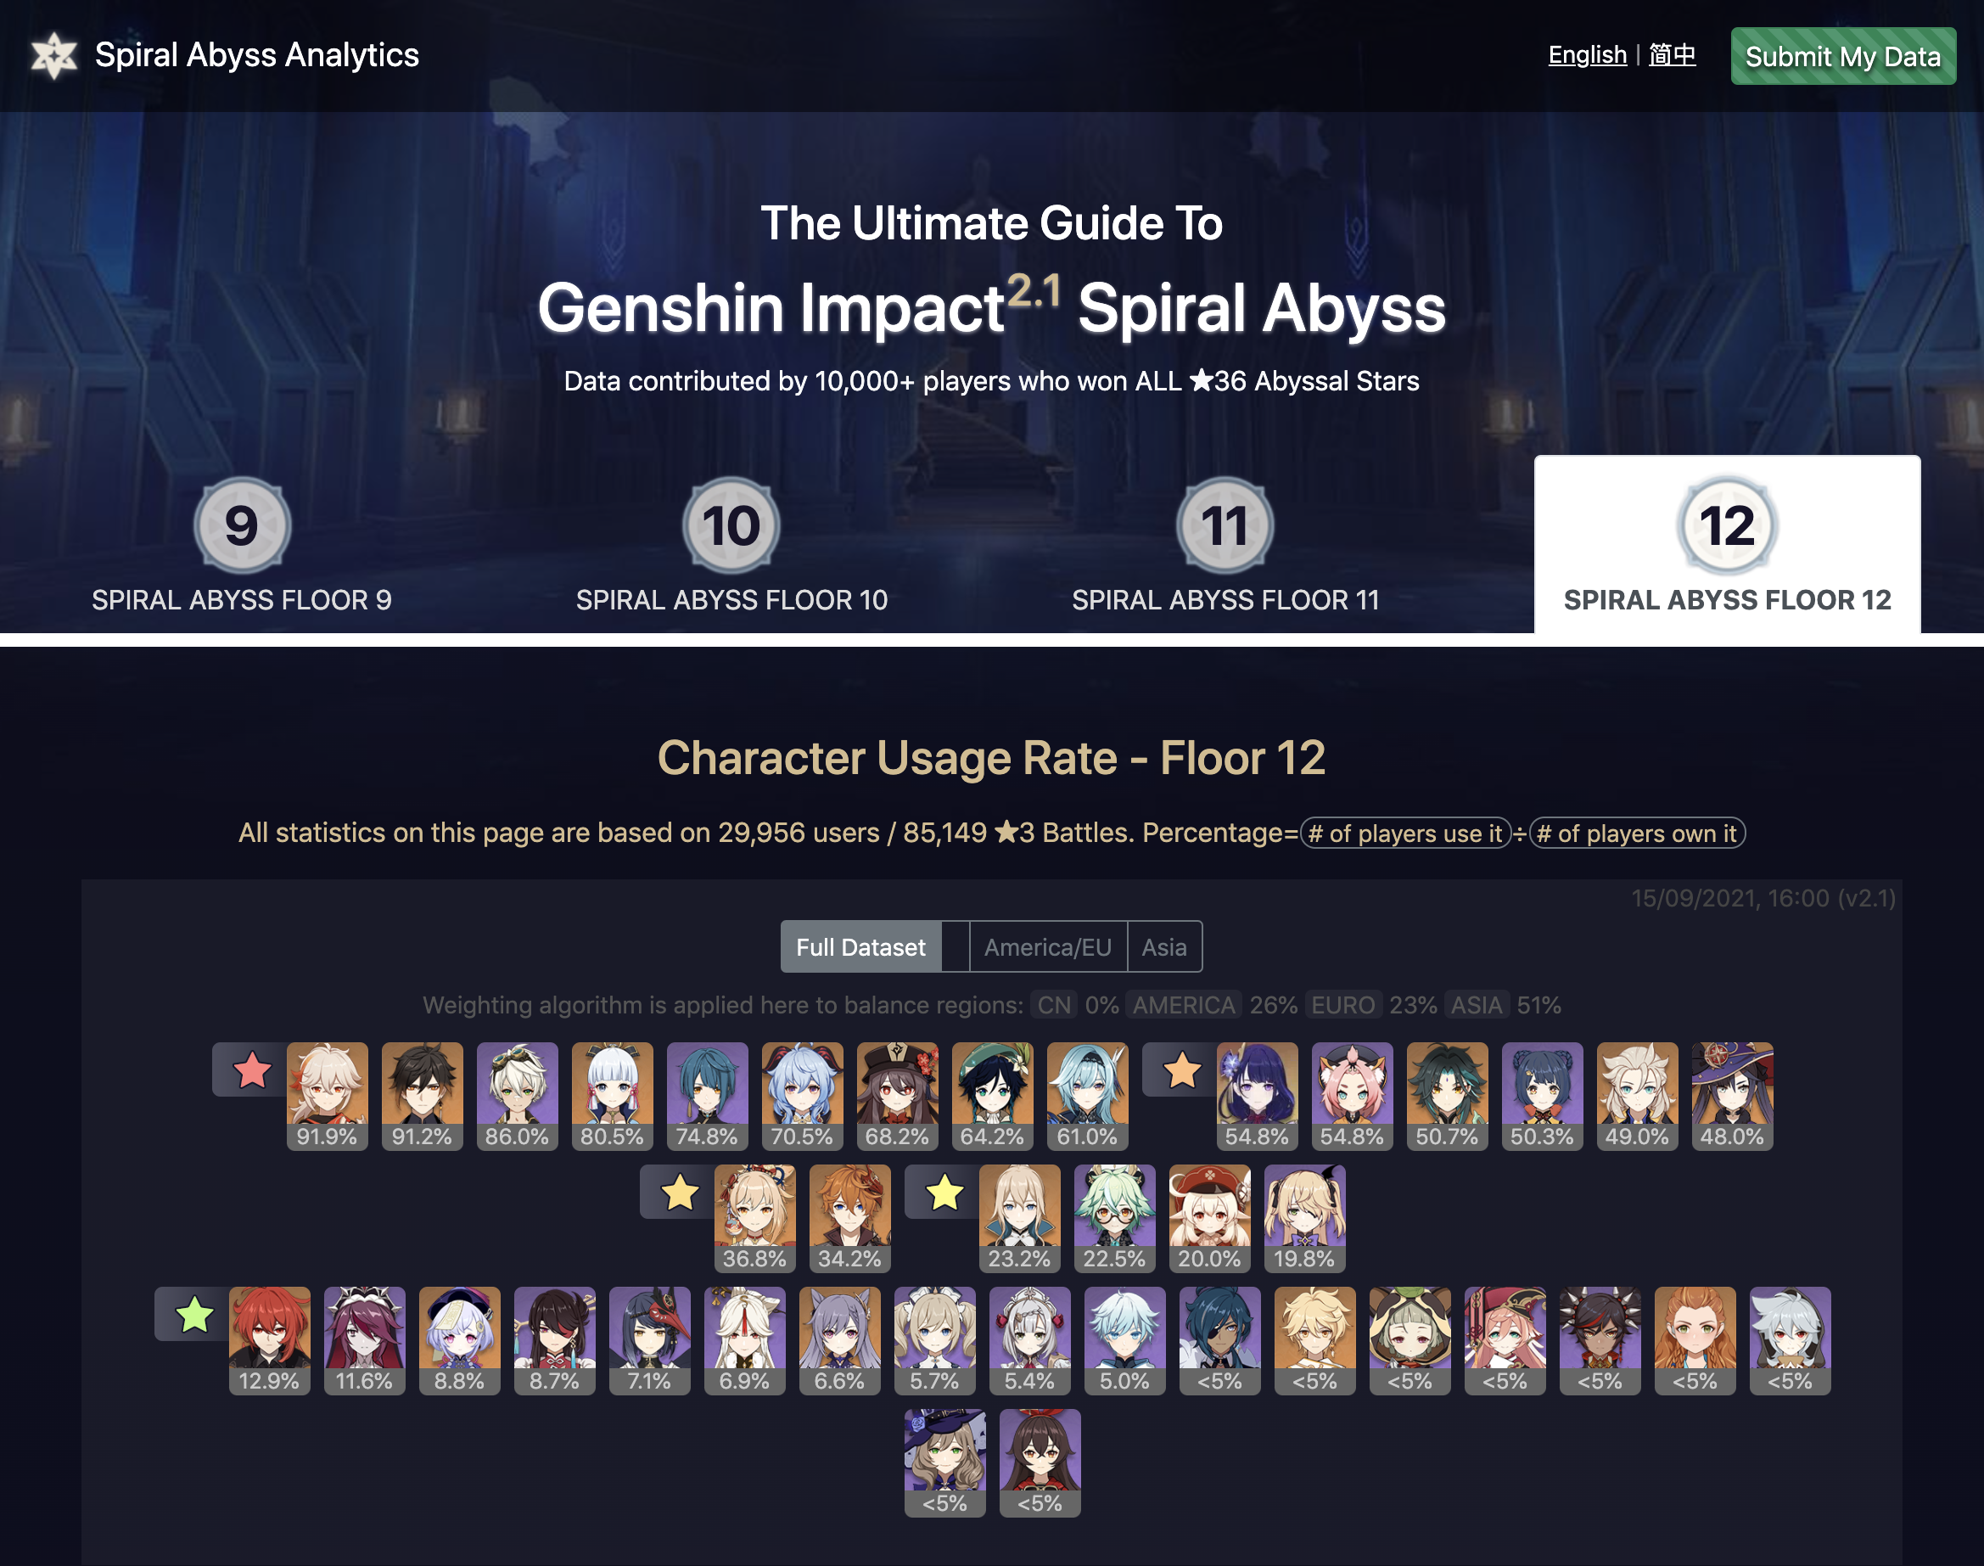Click the Submit My Data button
Screen dimensions: 1984x1566
pos(1843,56)
